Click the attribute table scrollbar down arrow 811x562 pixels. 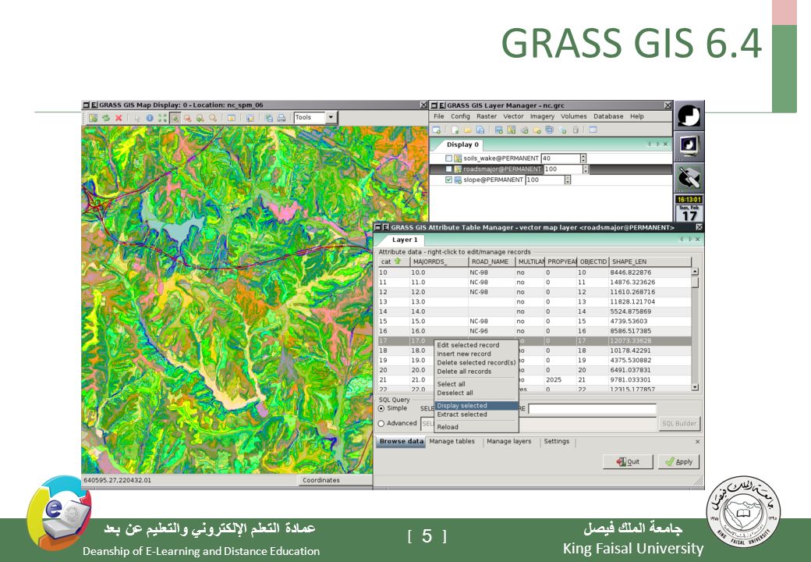695,387
